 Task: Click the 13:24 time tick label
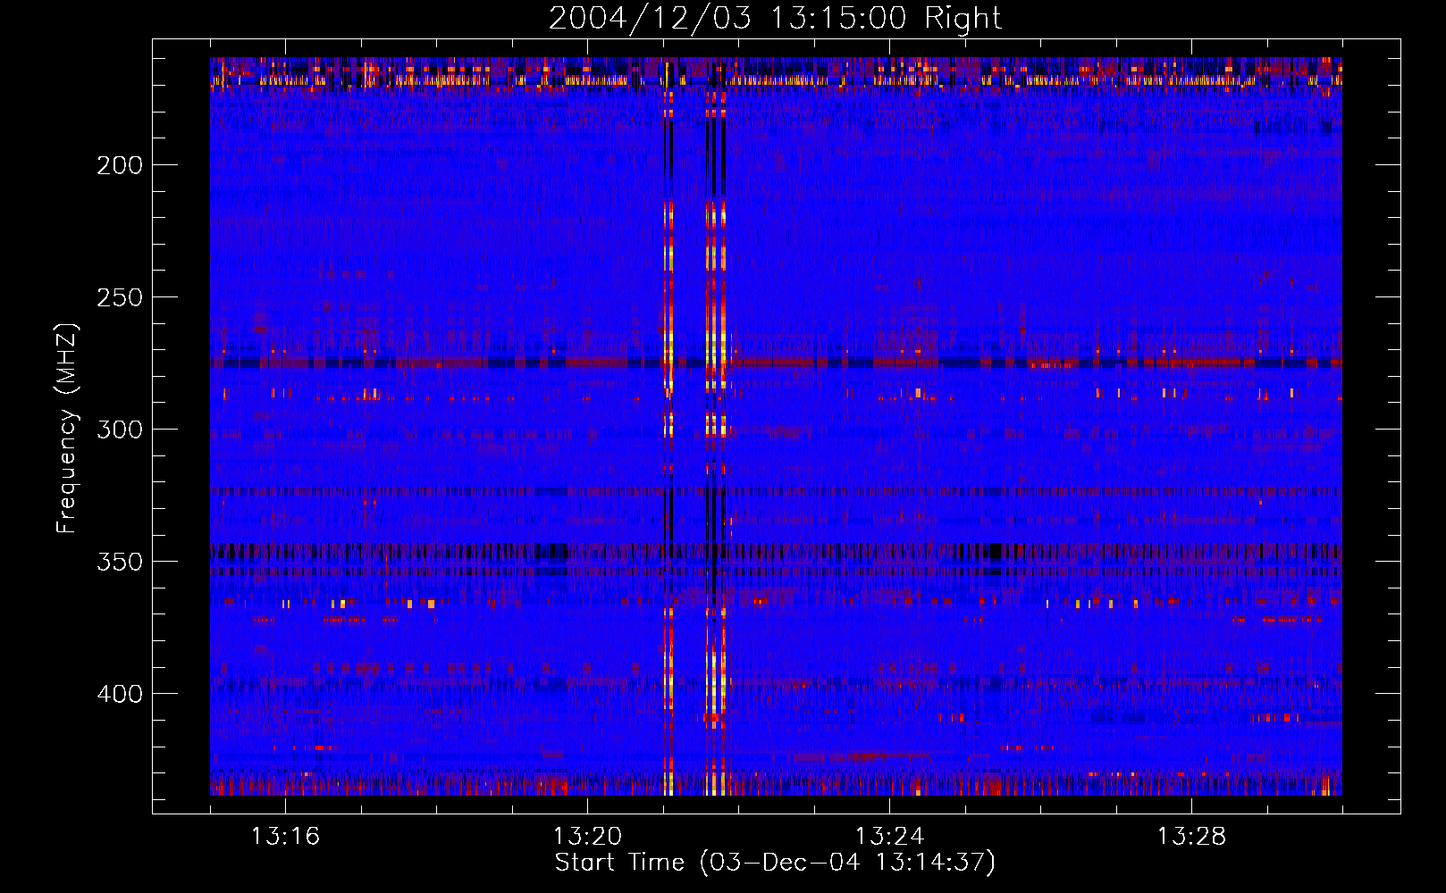[889, 837]
